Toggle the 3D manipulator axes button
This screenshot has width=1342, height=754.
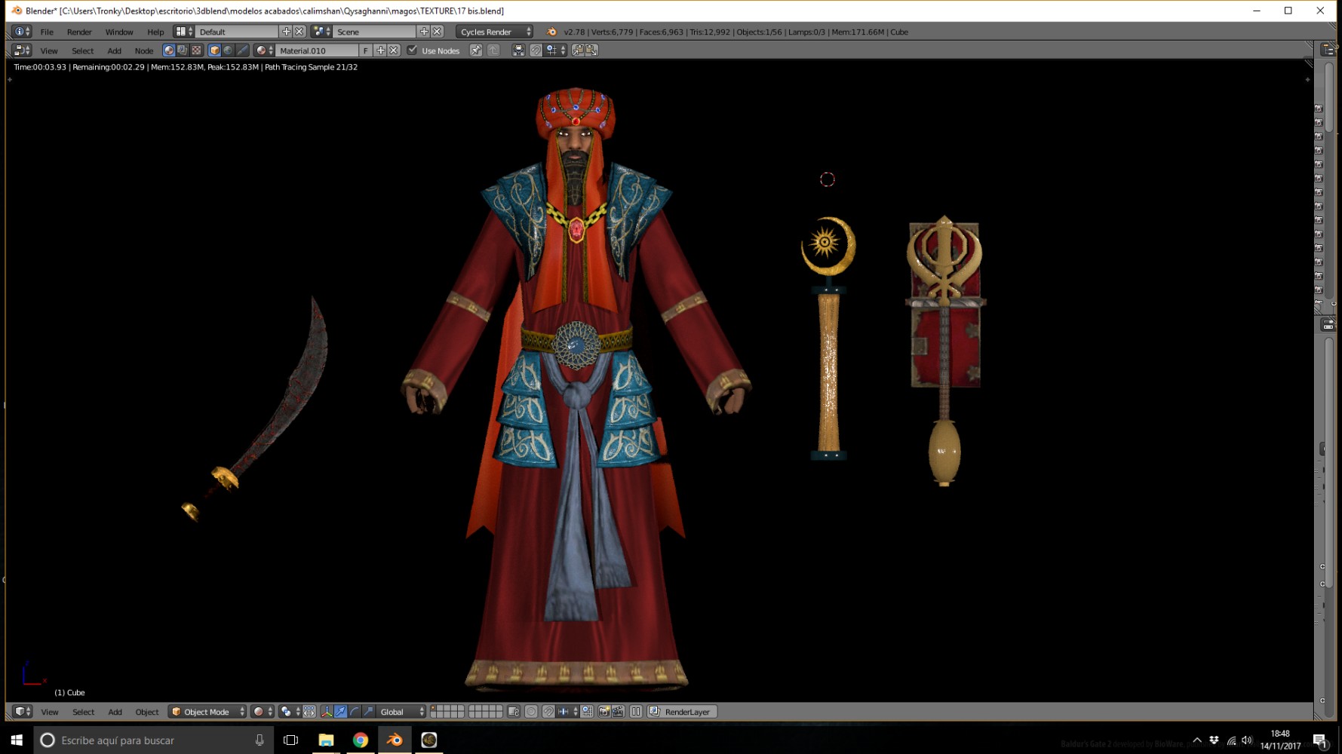tap(326, 712)
